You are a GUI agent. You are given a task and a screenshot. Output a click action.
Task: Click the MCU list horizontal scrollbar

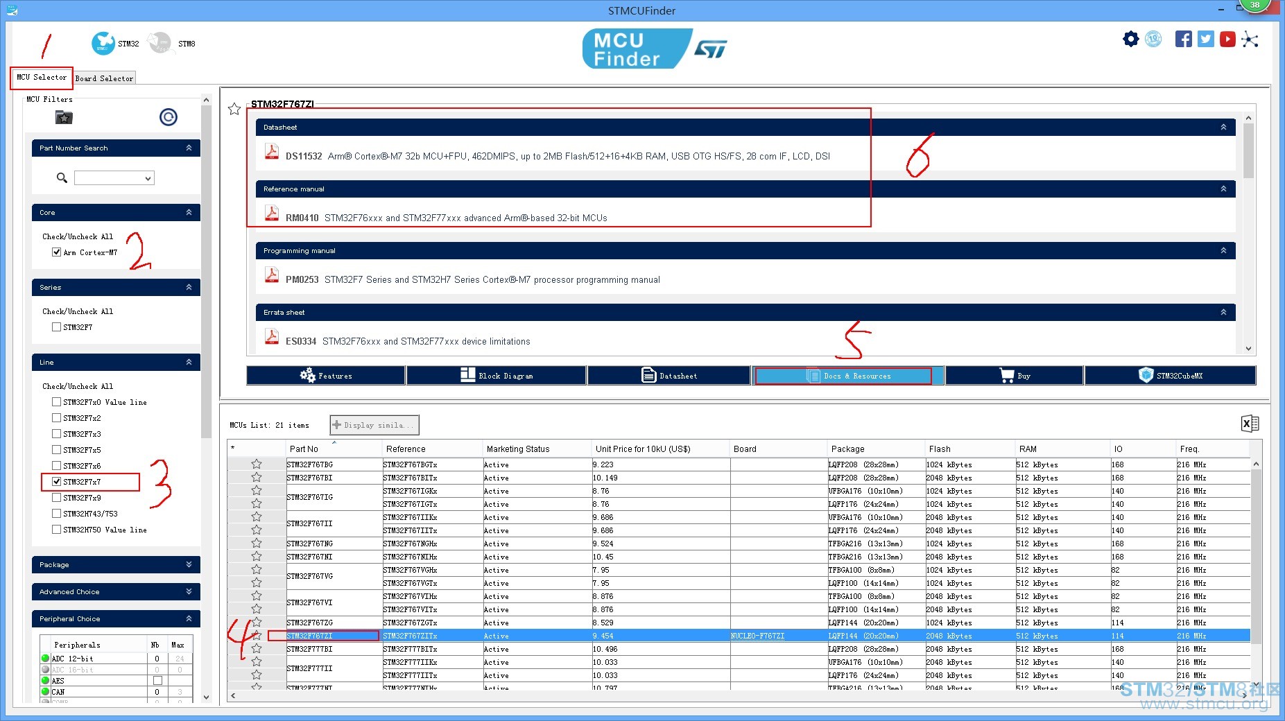pos(738,695)
